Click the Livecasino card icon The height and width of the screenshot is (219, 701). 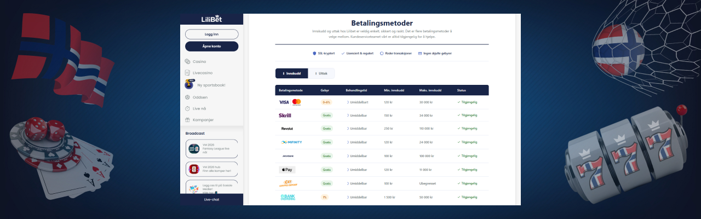click(187, 72)
